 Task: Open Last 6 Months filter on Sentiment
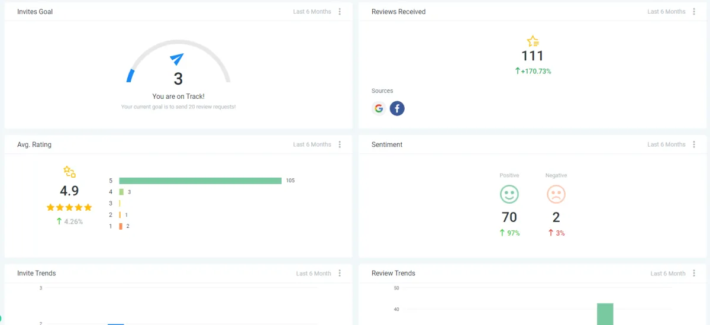(666, 144)
